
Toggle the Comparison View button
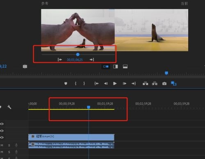pyautogui.click(x=173, y=83)
